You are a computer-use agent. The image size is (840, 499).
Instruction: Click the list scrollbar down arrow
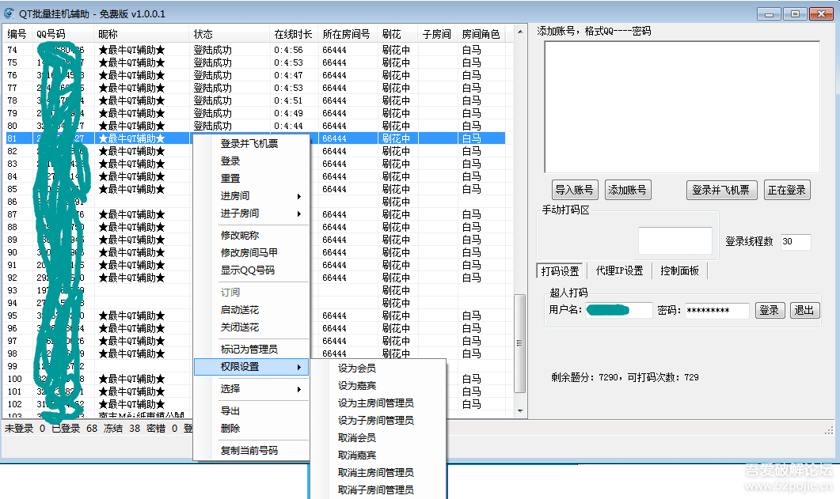pos(519,411)
